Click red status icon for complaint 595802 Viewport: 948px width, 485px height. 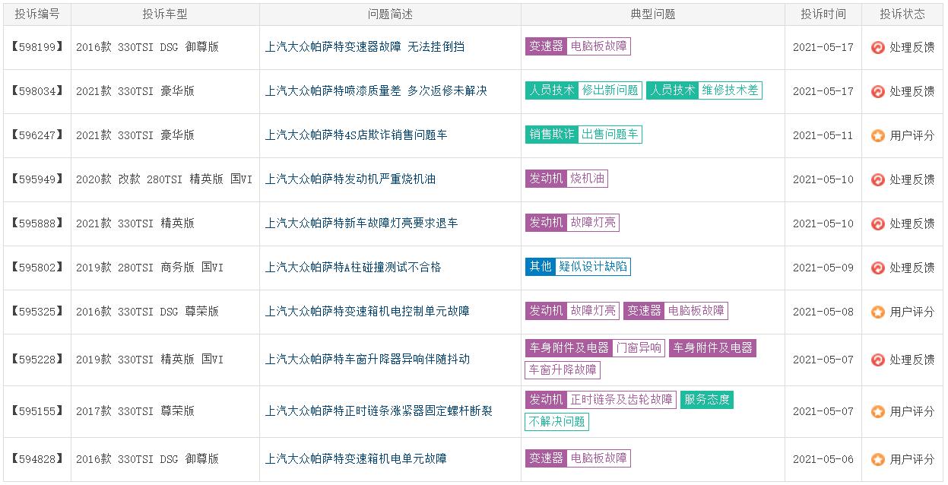[878, 268]
